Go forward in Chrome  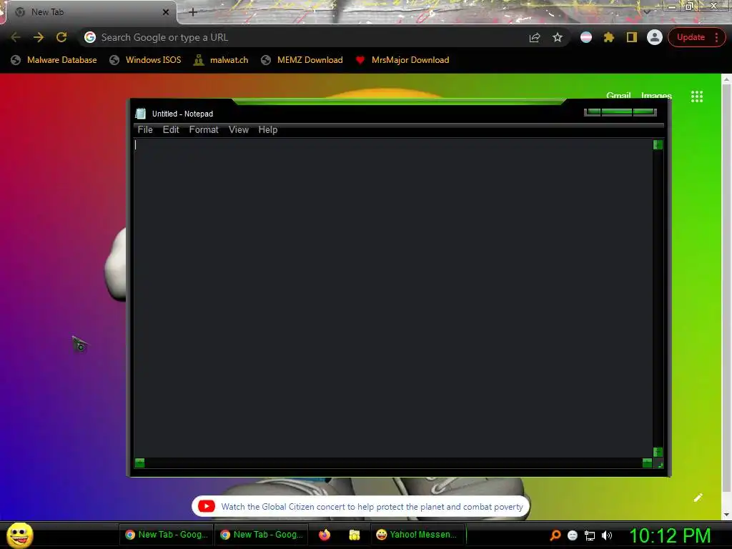[x=39, y=37]
